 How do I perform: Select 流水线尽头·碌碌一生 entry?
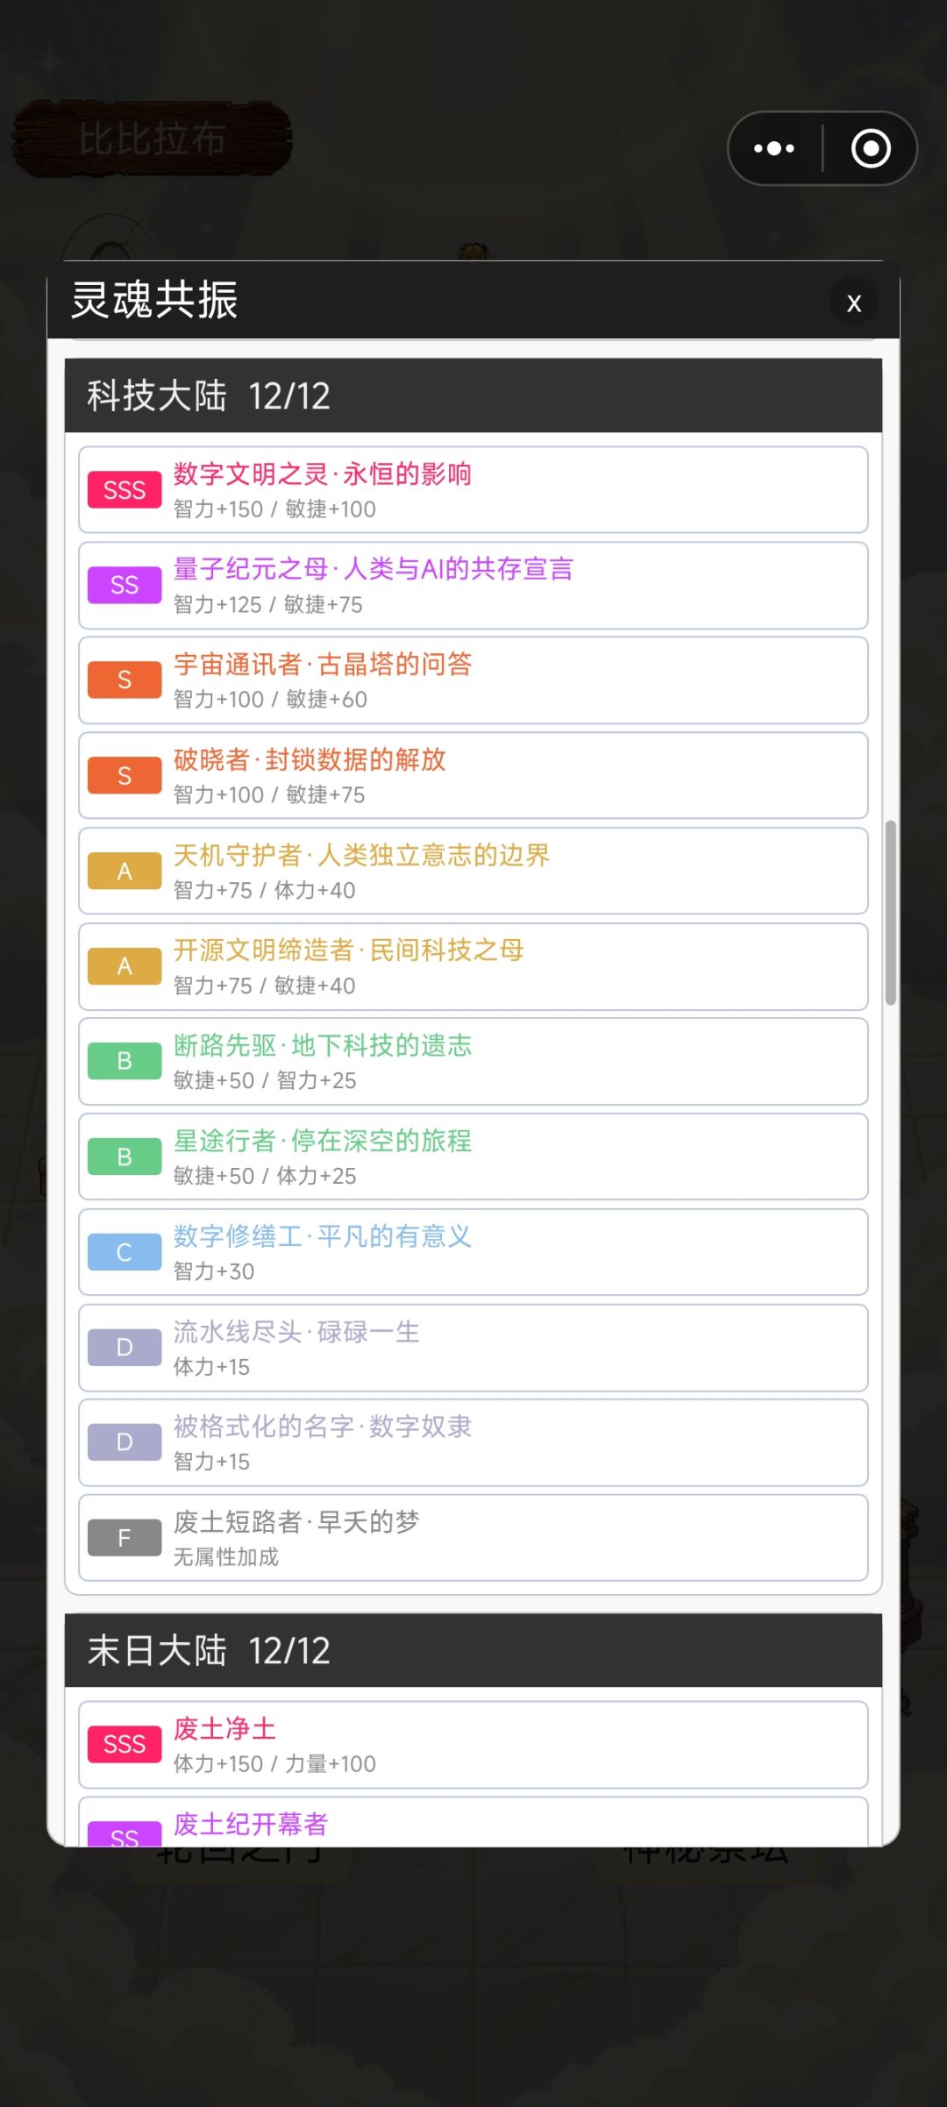pyautogui.click(x=473, y=1348)
